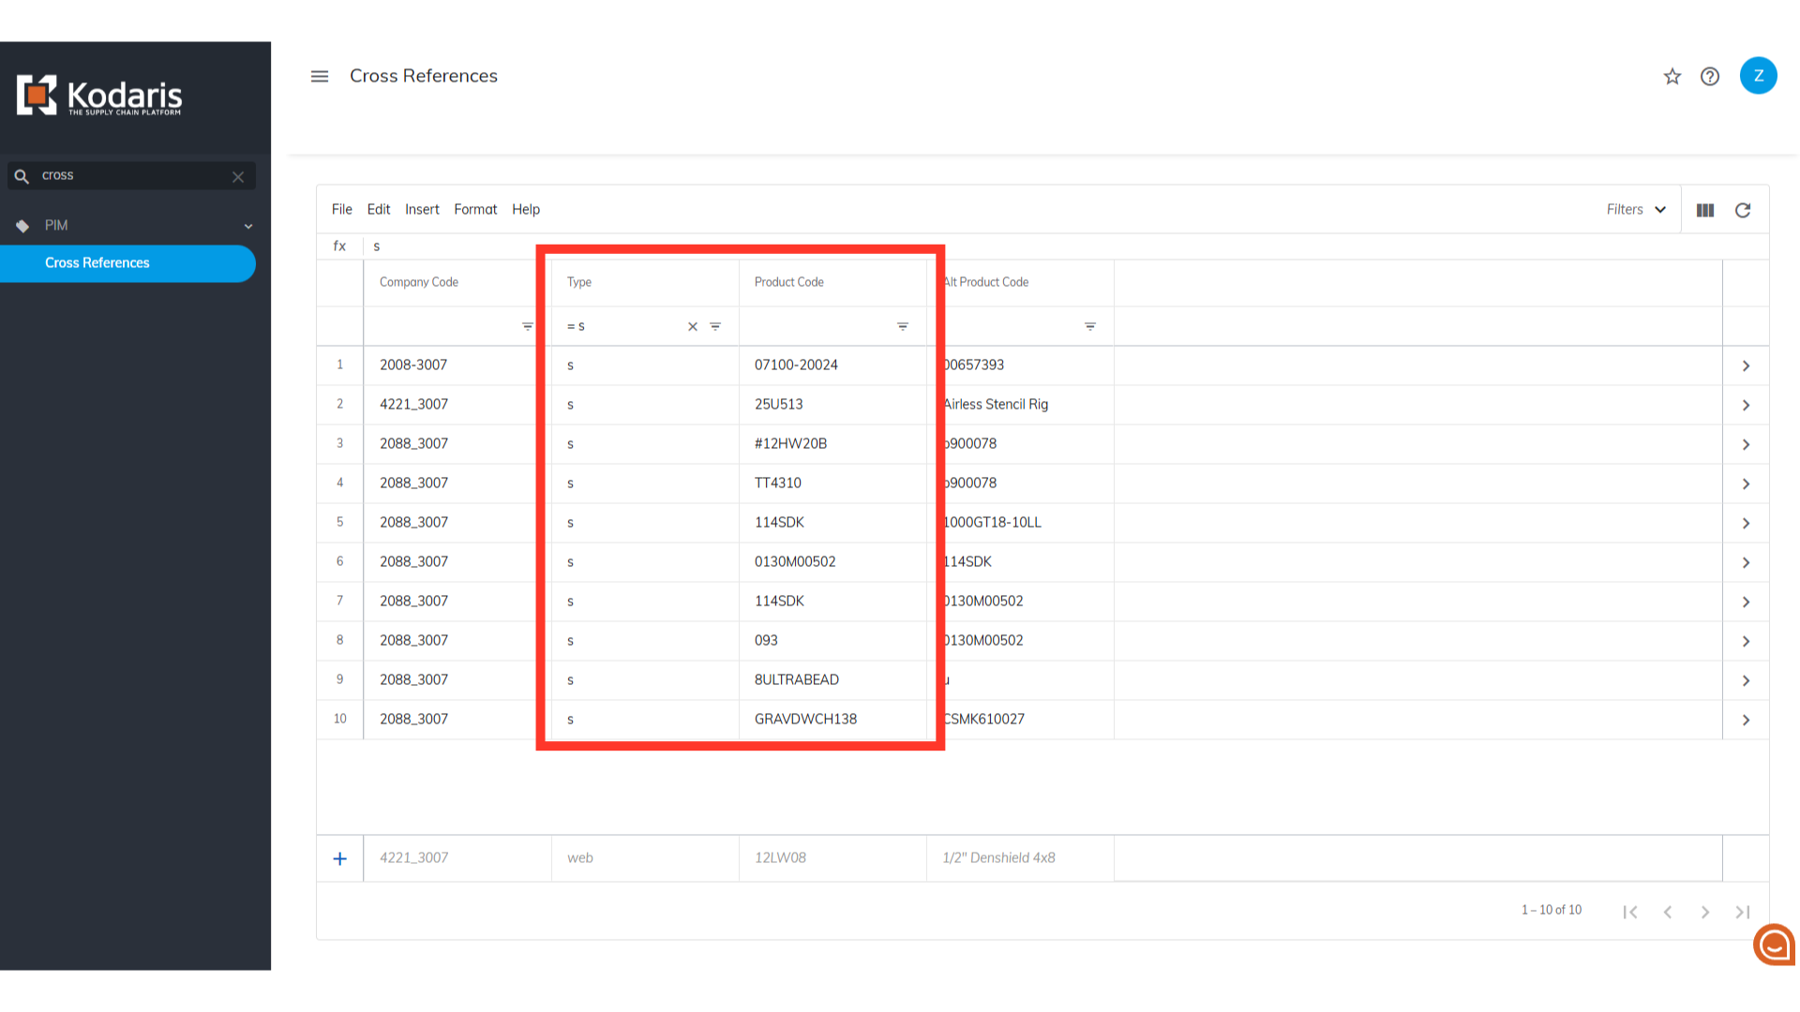Collapse the PIM sidebar section
1800x1012 pixels.
click(x=248, y=226)
